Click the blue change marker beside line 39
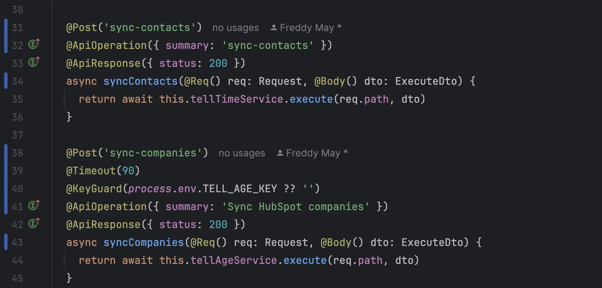This screenshot has width=602, height=288. [x=6, y=171]
